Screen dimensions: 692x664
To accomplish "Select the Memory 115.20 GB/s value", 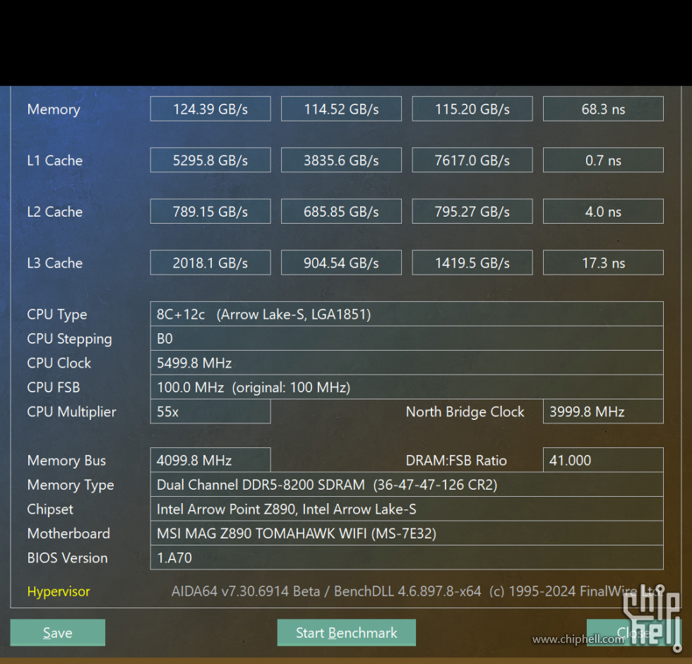I will pyautogui.click(x=472, y=109).
